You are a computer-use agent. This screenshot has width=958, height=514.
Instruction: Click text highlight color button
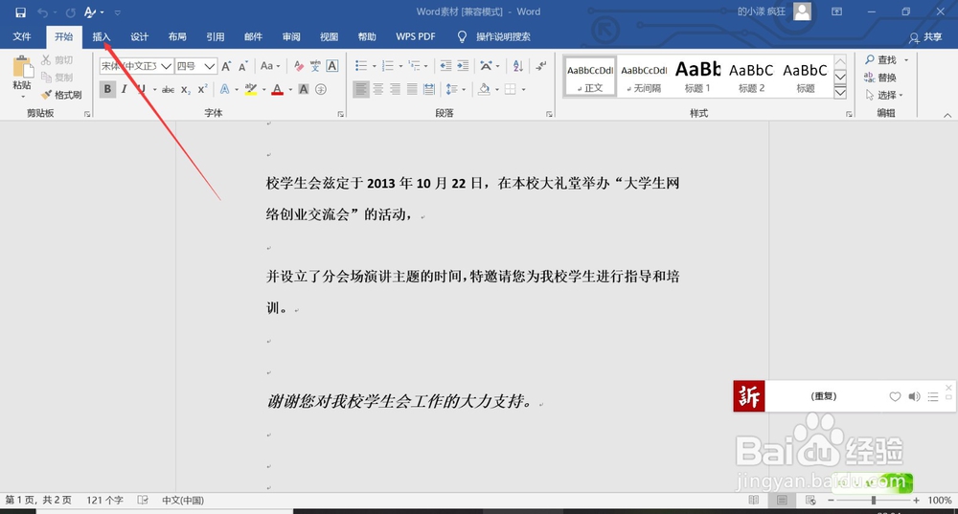250,90
